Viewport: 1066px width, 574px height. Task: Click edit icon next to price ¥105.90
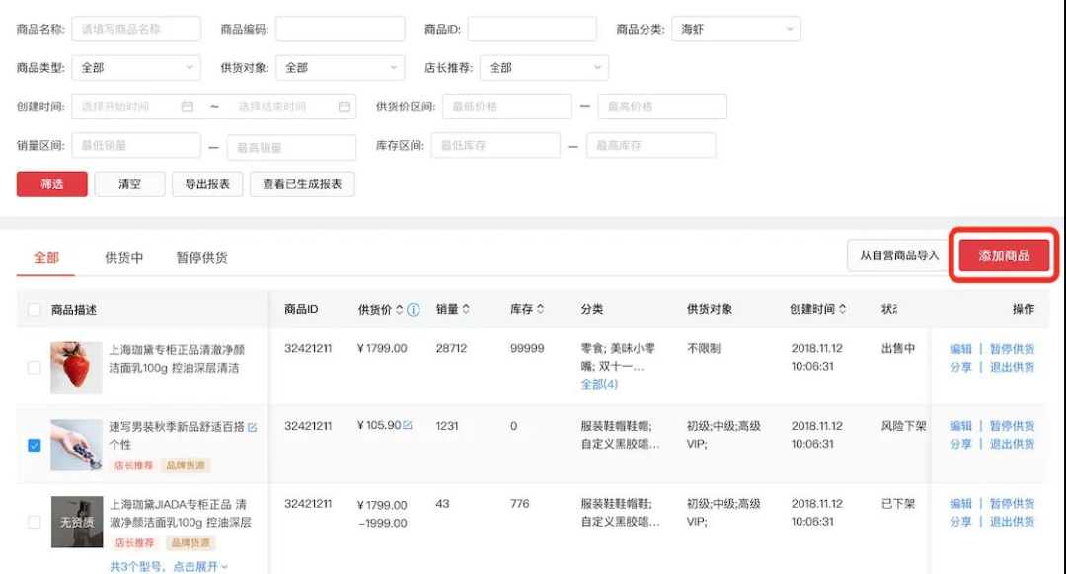point(408,426)
